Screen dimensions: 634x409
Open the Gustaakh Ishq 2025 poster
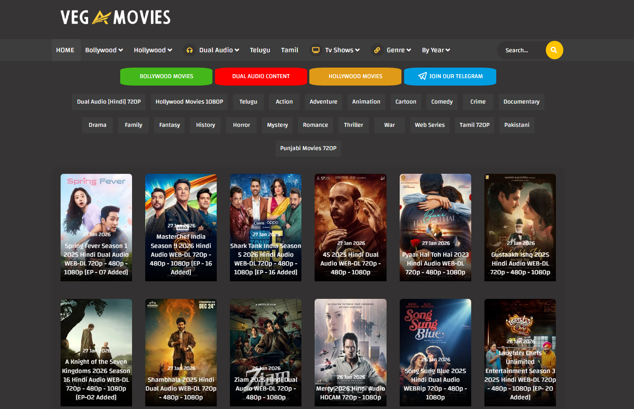click(x=520, y=227)
